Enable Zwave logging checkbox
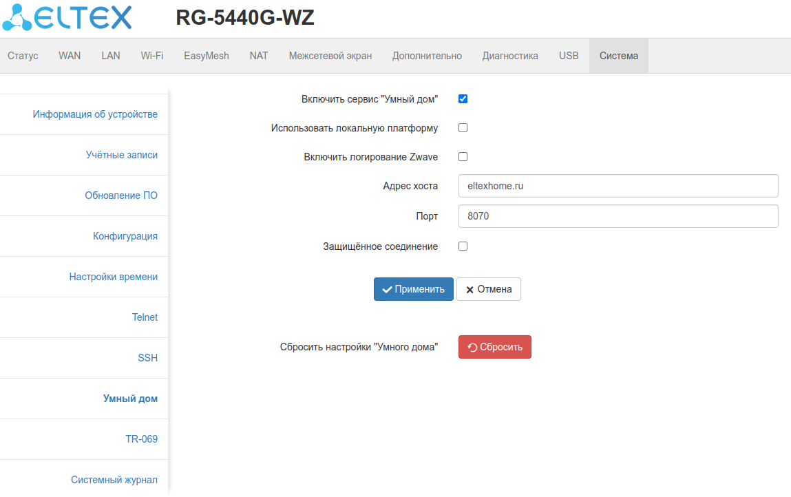Viewport: 791px width, 497px height. (x=463, y=157)
